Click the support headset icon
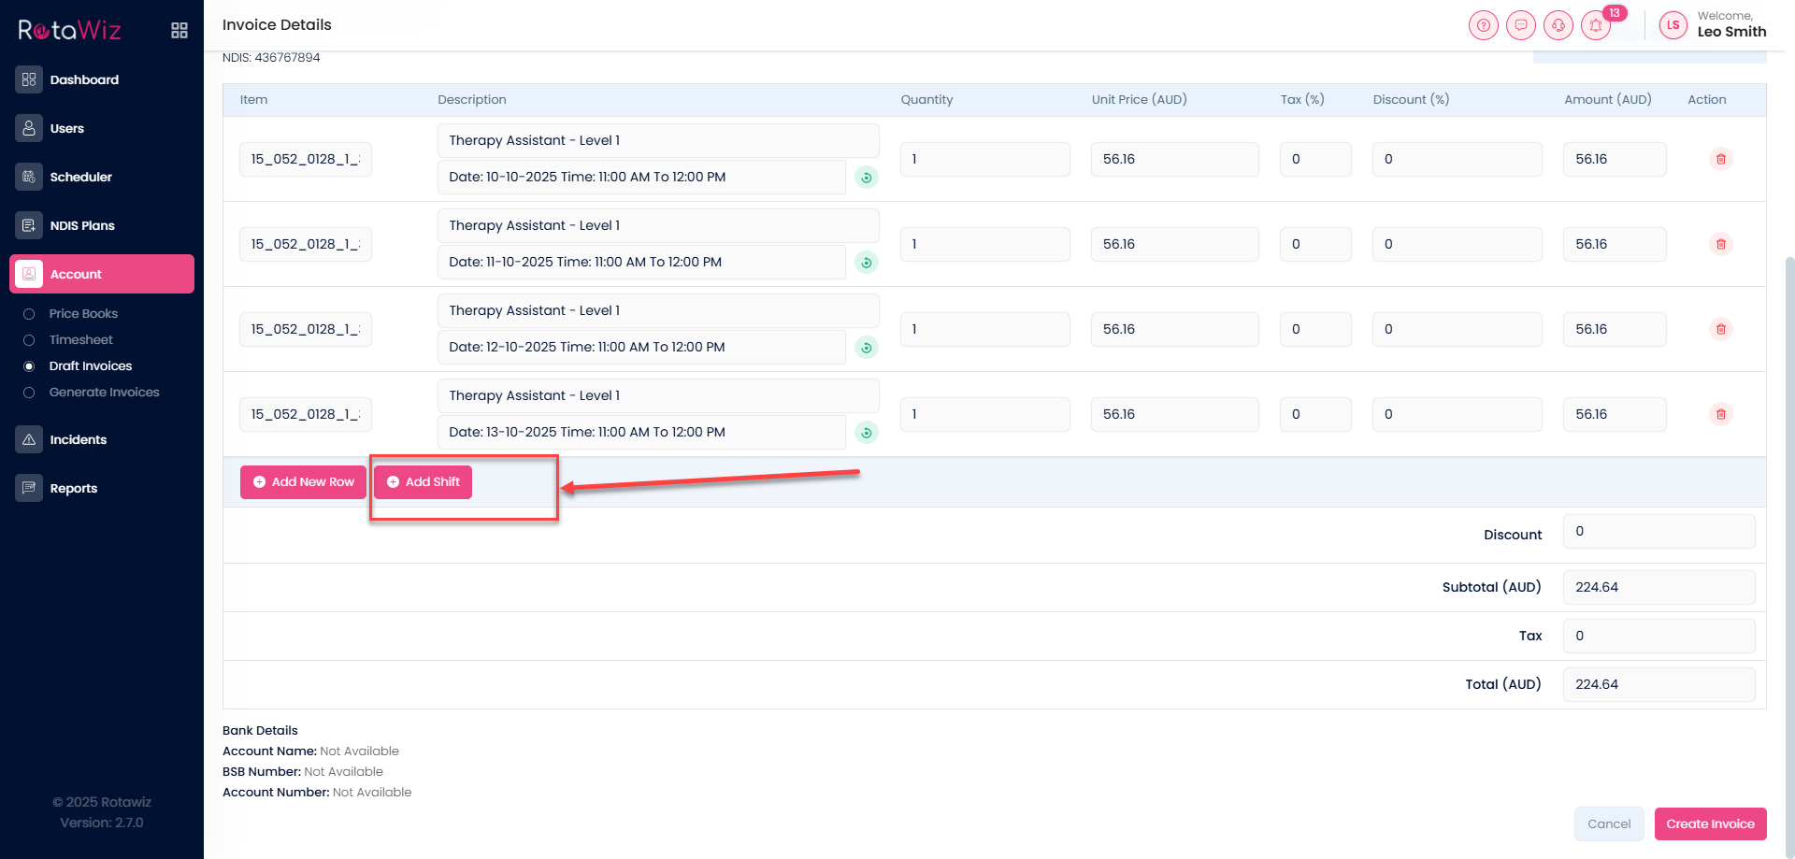 pos(1558,26)
